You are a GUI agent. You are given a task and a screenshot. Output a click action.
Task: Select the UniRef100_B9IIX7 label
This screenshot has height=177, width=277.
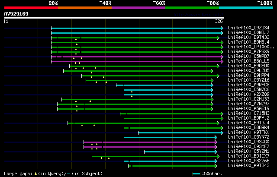pos(248,156)
